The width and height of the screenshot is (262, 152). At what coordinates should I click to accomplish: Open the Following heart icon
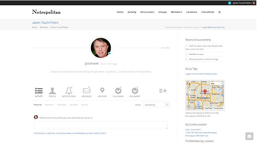[118, 91]
